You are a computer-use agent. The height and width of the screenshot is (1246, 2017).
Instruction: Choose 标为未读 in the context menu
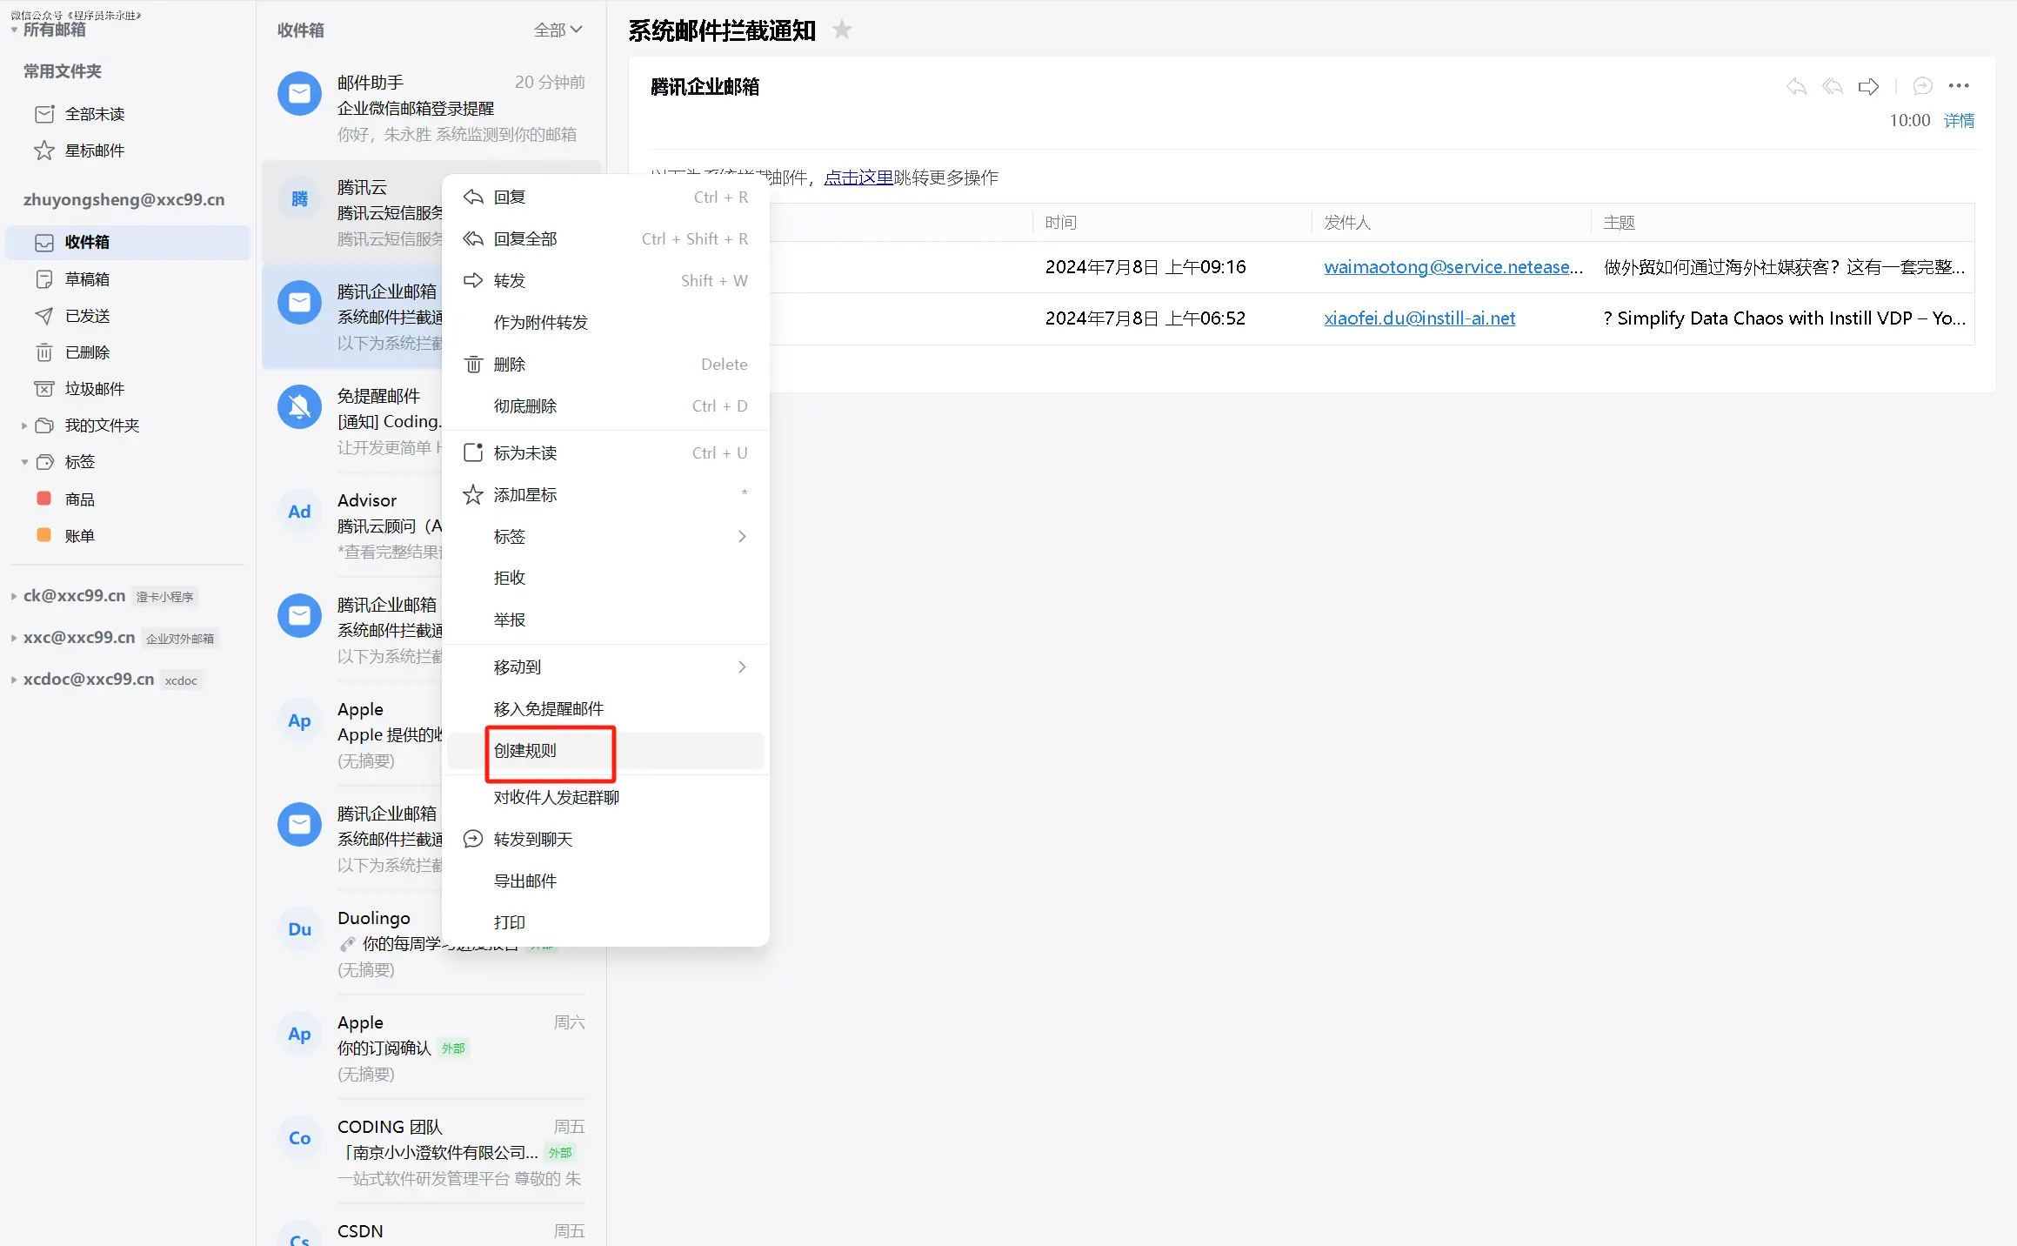(525, 453)
